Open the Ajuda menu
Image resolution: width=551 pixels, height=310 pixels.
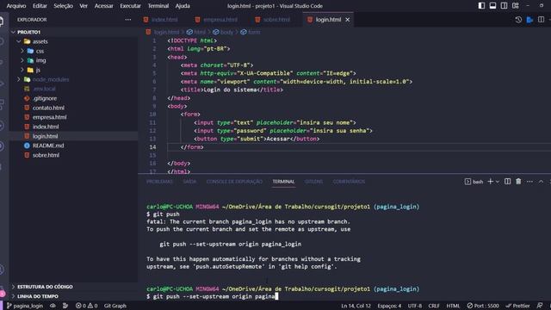click(183, 6)
